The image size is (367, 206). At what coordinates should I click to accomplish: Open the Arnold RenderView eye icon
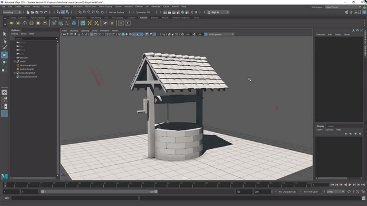121,23
